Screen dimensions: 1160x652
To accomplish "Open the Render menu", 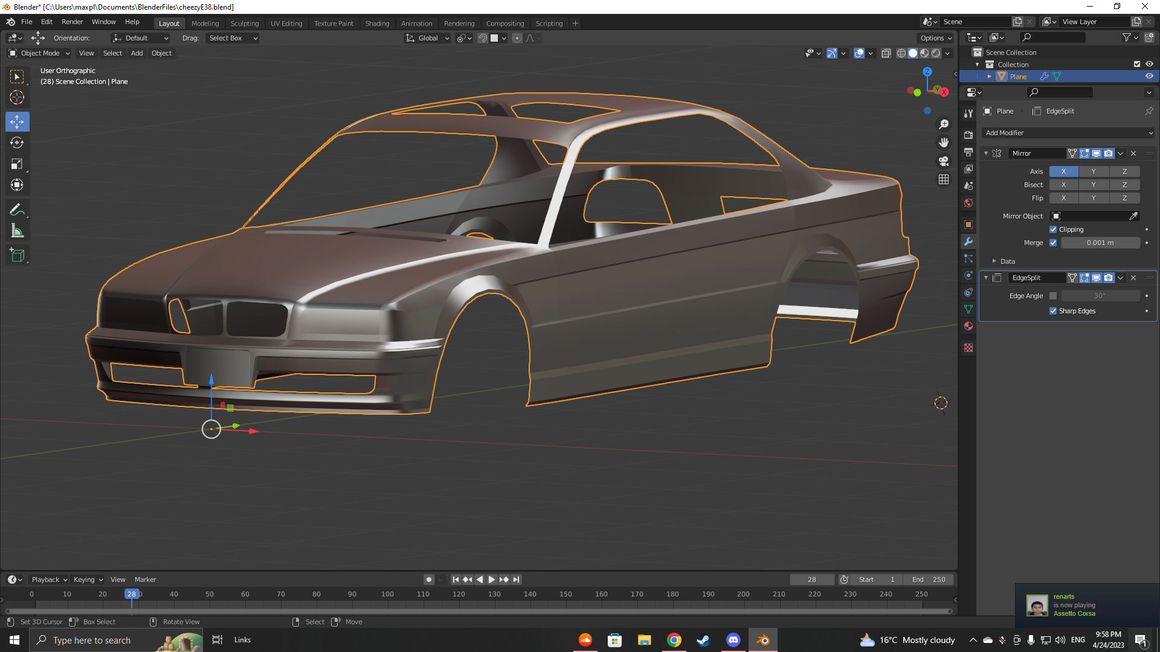I will [72, 22].
